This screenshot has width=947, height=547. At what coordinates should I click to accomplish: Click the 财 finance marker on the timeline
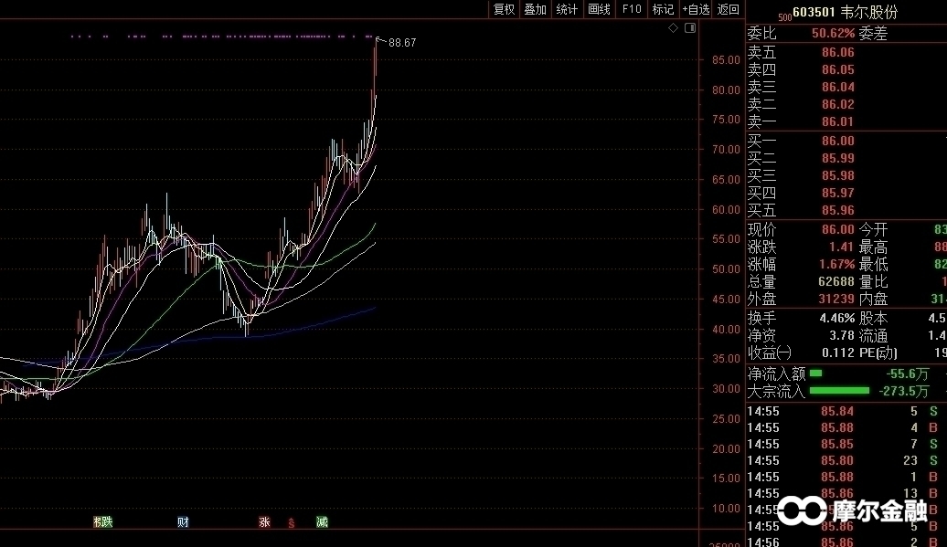coord(183,522)
